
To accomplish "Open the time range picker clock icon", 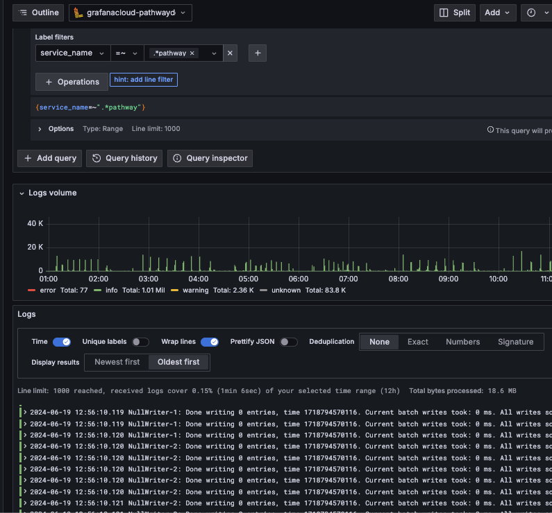I will pos(531,12).
